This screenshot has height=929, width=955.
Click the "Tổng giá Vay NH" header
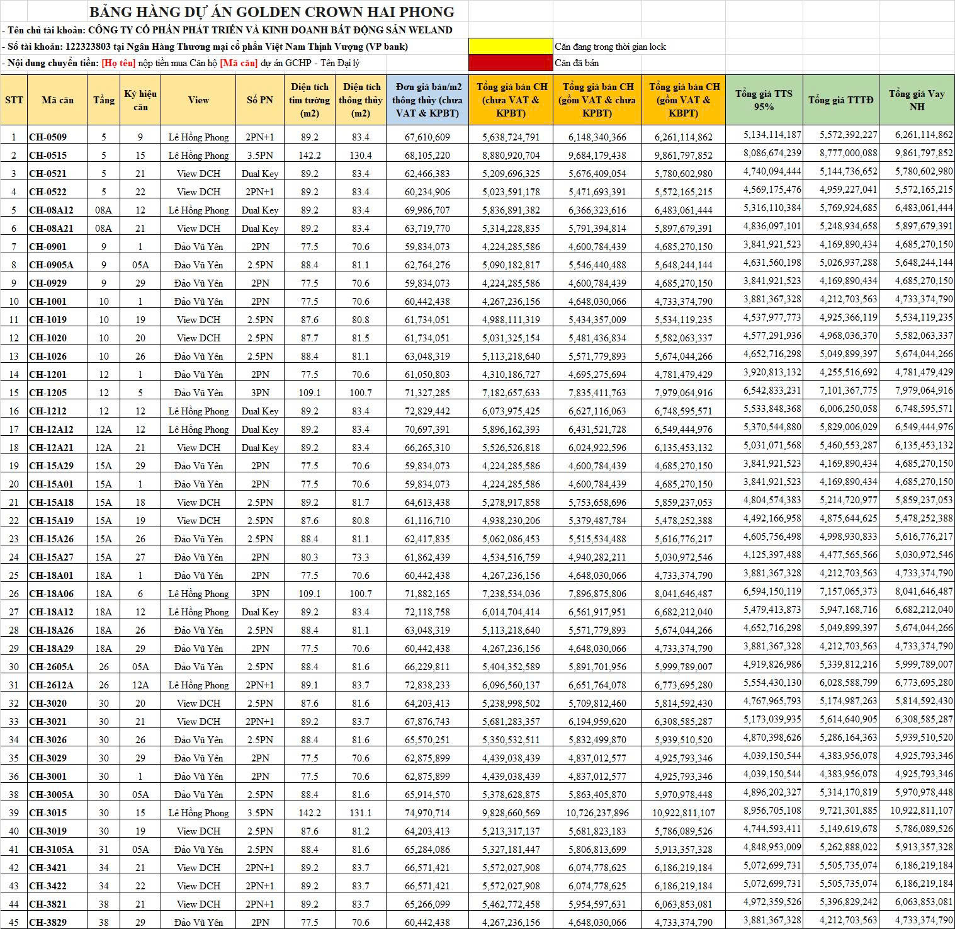coord(916,100)
